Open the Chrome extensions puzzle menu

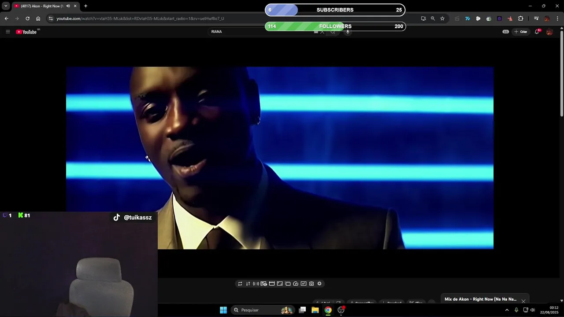[x=521, y=18]
